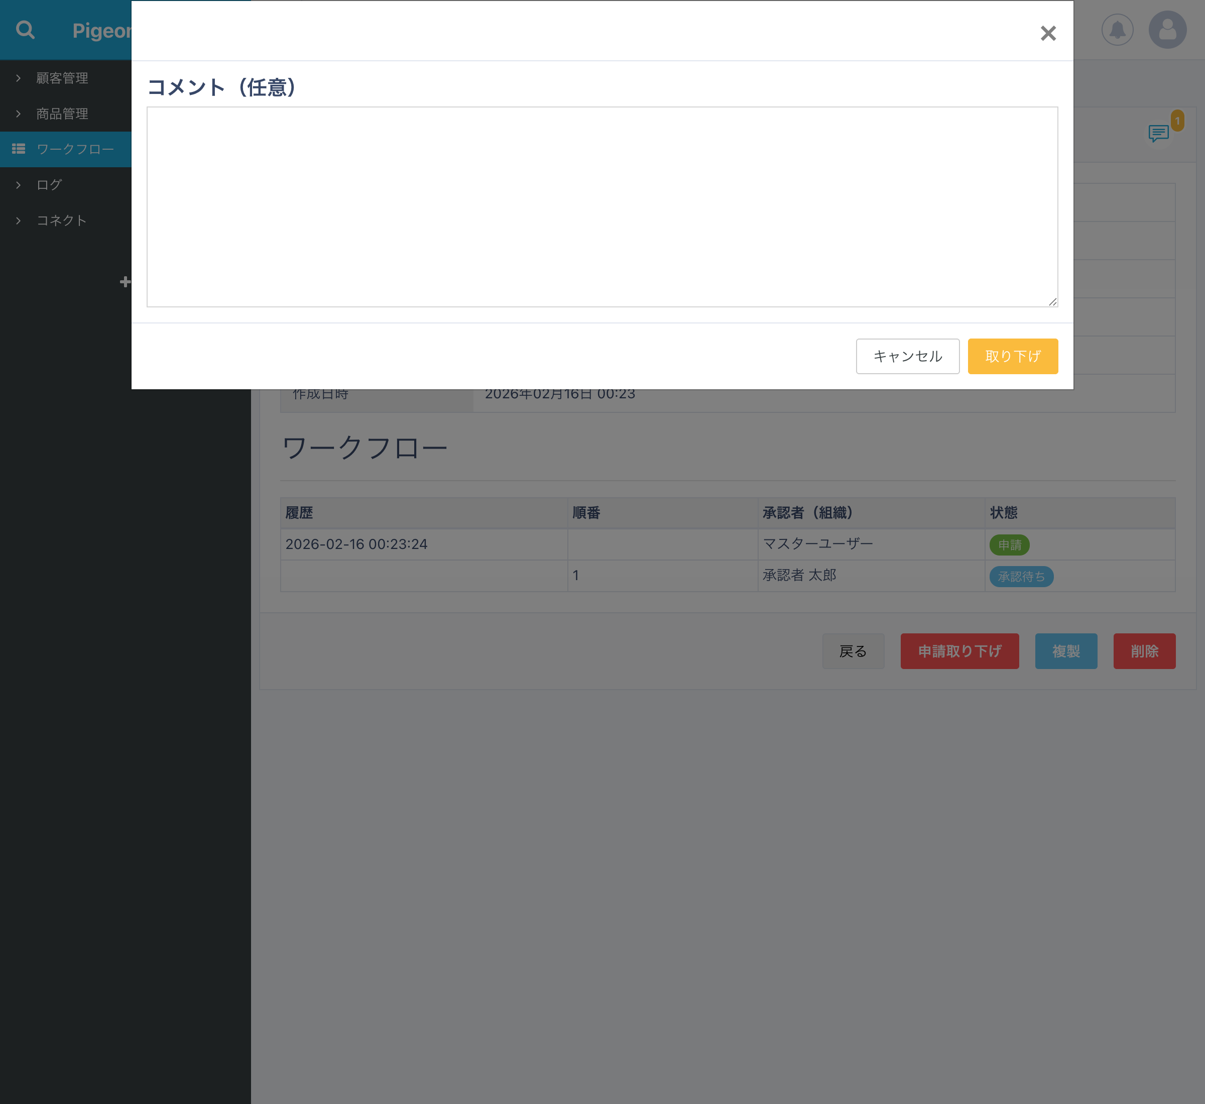The width and height of the screenshot is (1205, 1104).
Task: Expand the ログ sidebar section
Action: [x=48, y=184]
